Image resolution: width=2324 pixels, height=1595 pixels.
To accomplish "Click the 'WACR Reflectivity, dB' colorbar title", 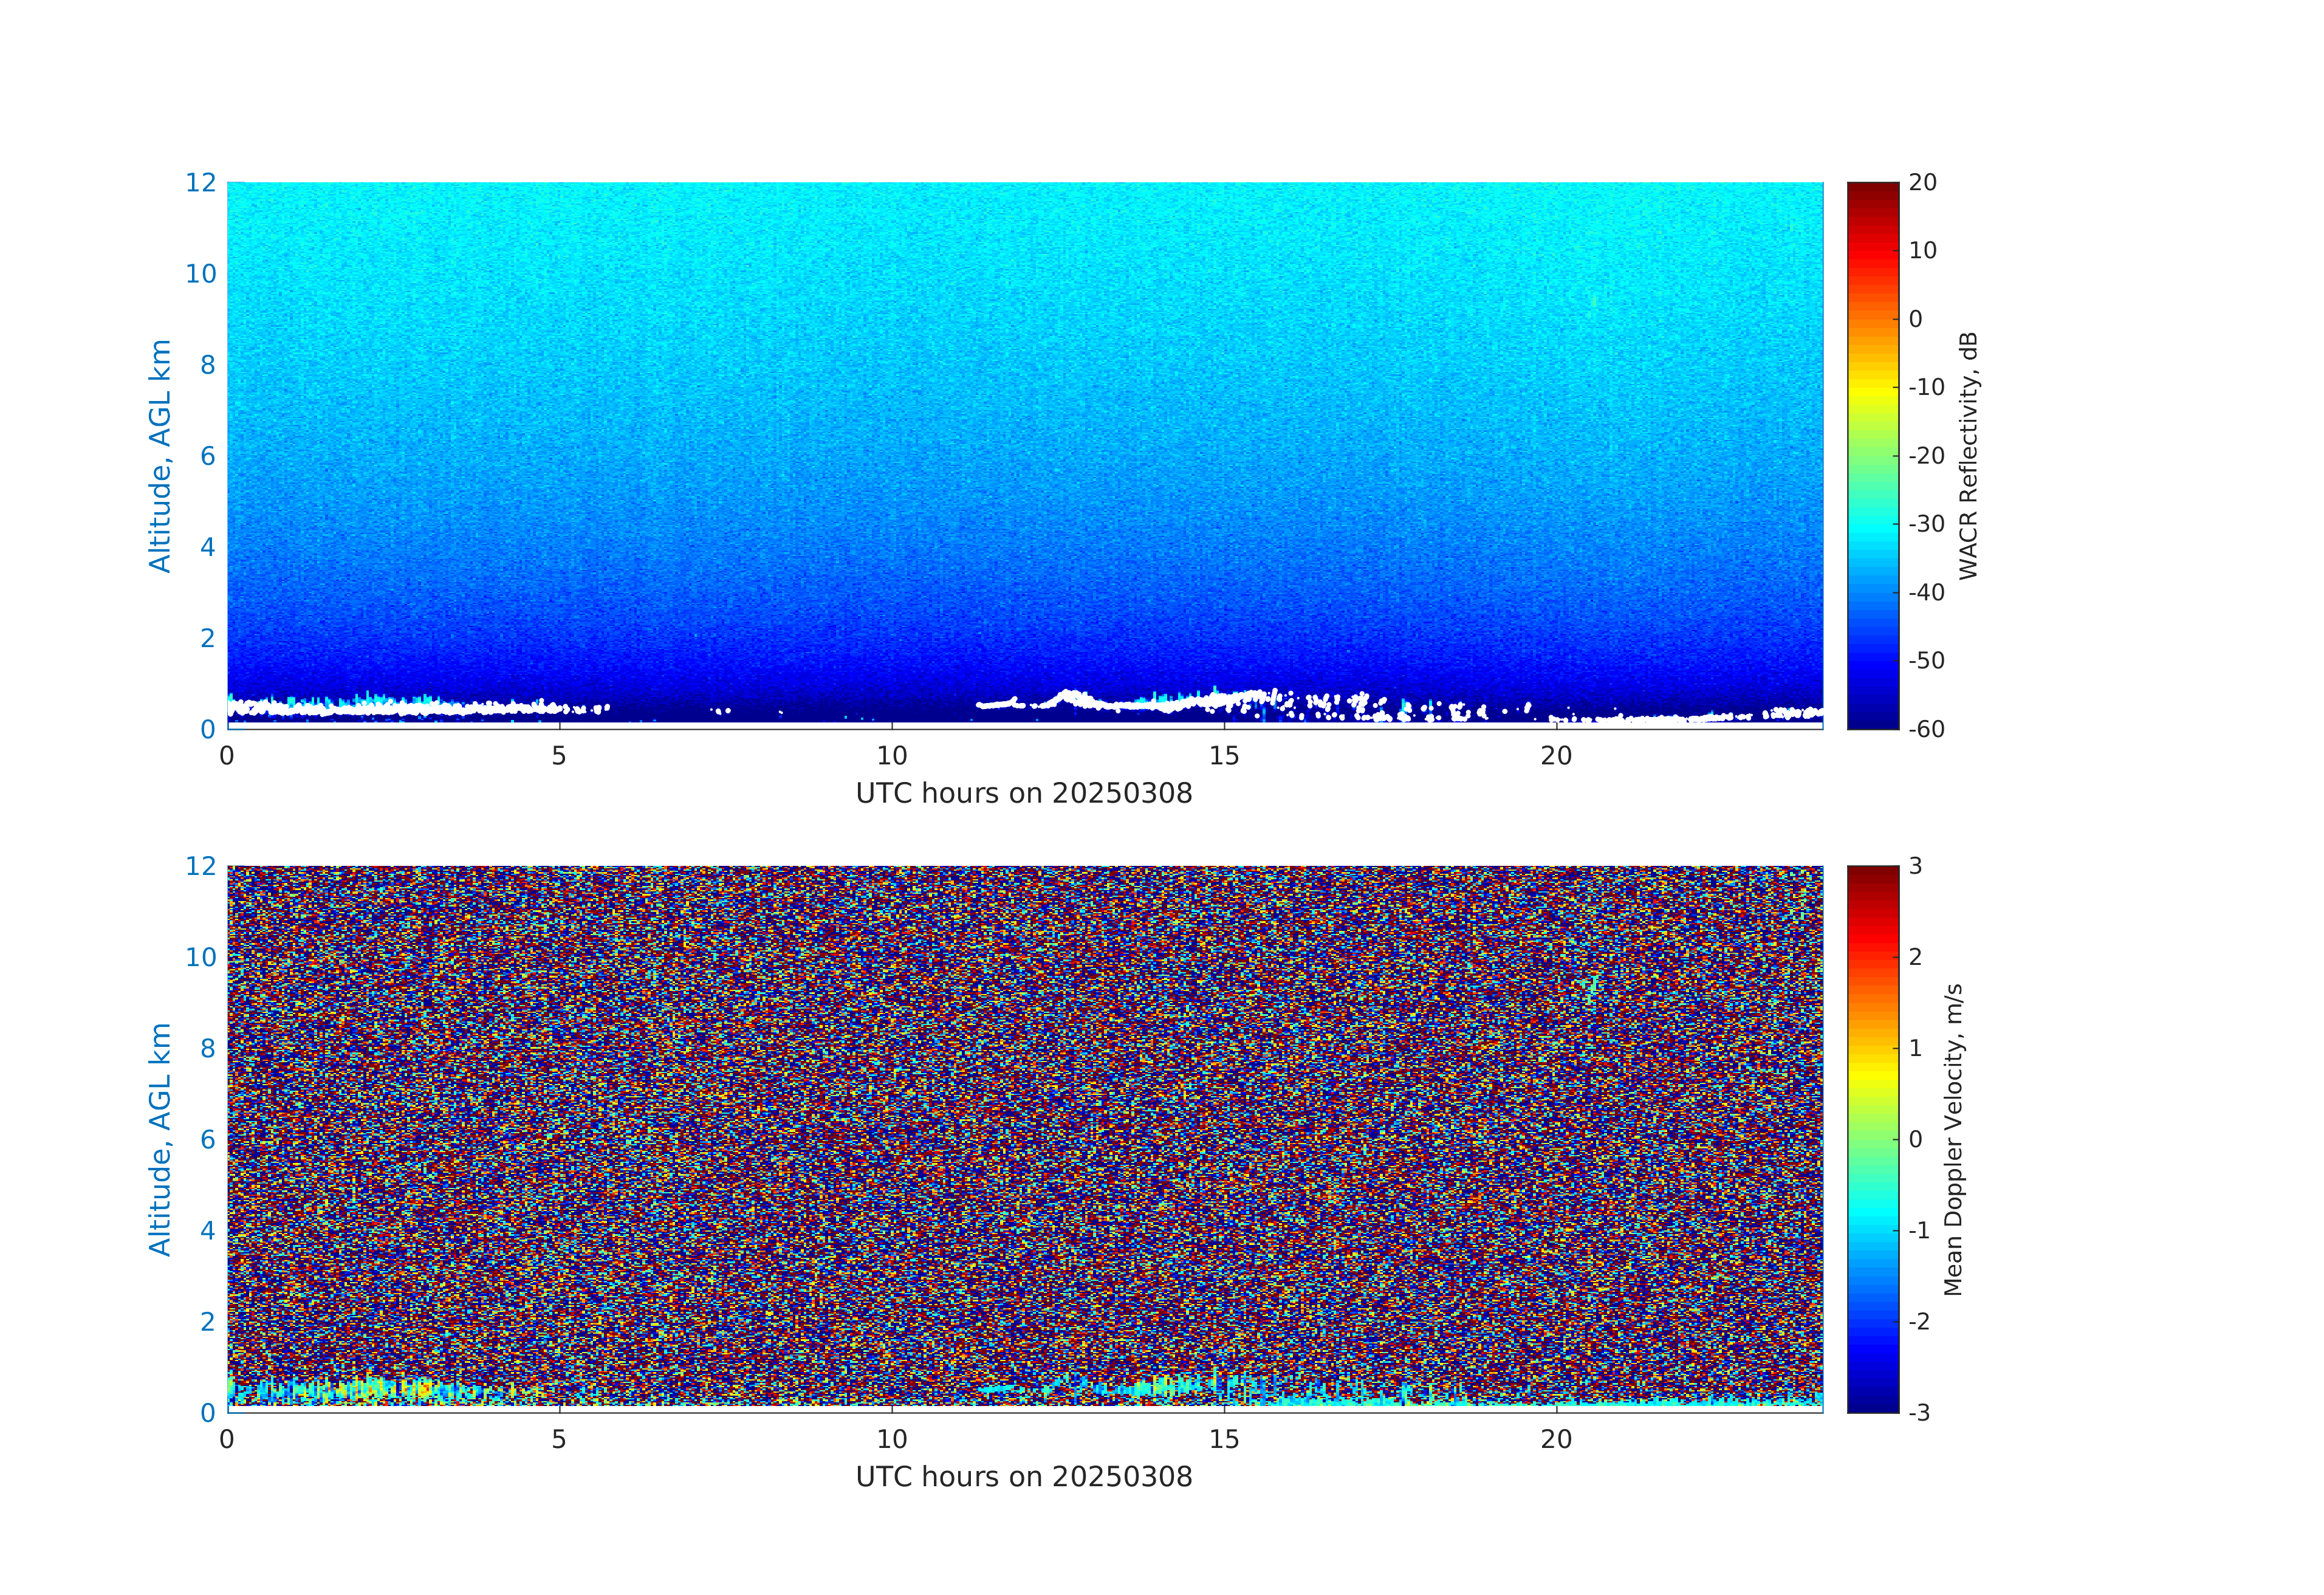I will tap(1968, 455).
